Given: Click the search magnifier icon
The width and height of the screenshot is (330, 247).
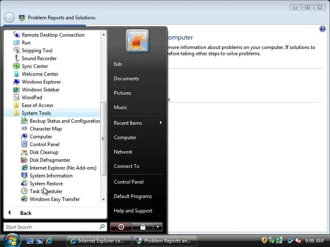Looking at the screenshot, I should coord(102,227).
